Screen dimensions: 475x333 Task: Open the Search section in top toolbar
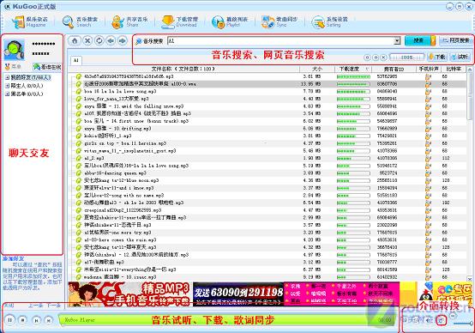point(80,22)
